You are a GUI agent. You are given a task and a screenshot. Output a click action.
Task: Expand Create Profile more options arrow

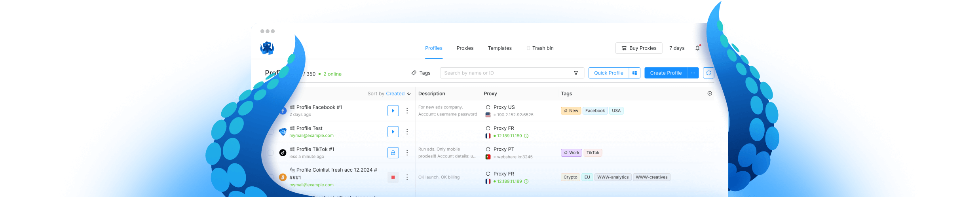[693, 73]
